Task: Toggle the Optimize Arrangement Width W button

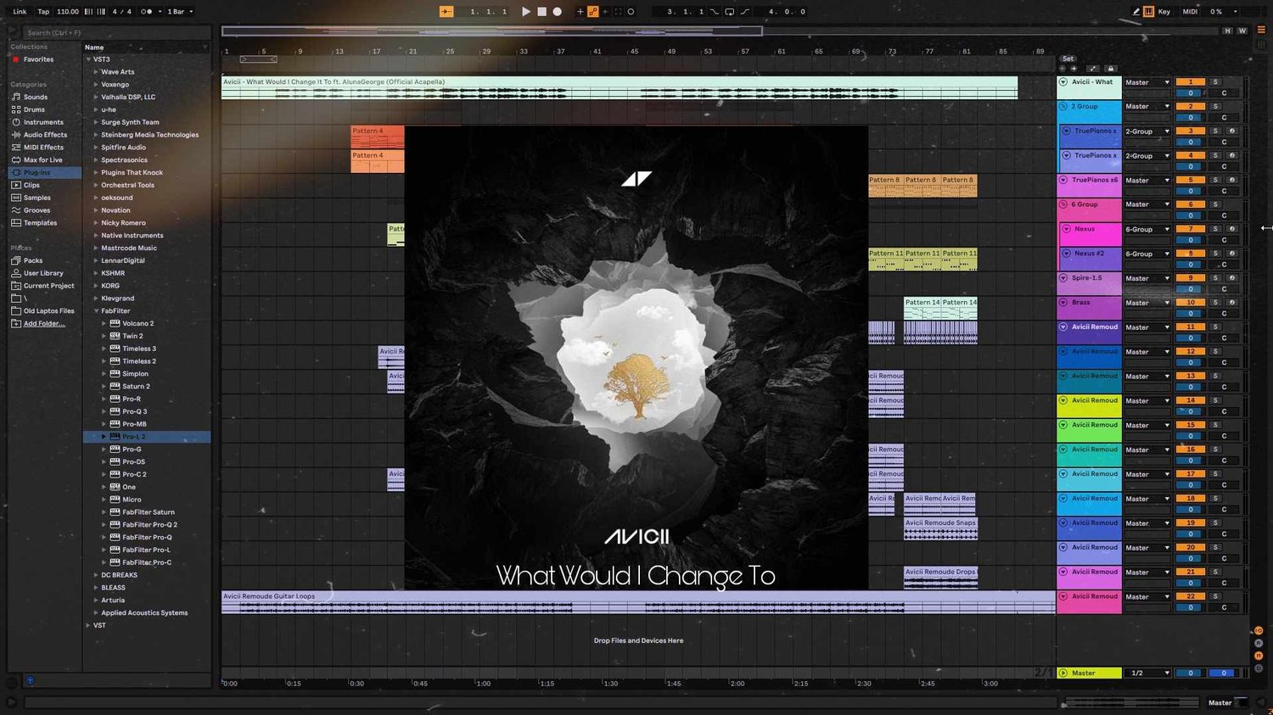Action: [1242, 31]
